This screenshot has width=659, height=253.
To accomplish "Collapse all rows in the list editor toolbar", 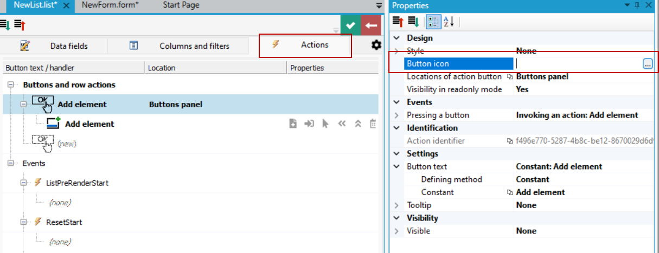I will tap(20, 25).
